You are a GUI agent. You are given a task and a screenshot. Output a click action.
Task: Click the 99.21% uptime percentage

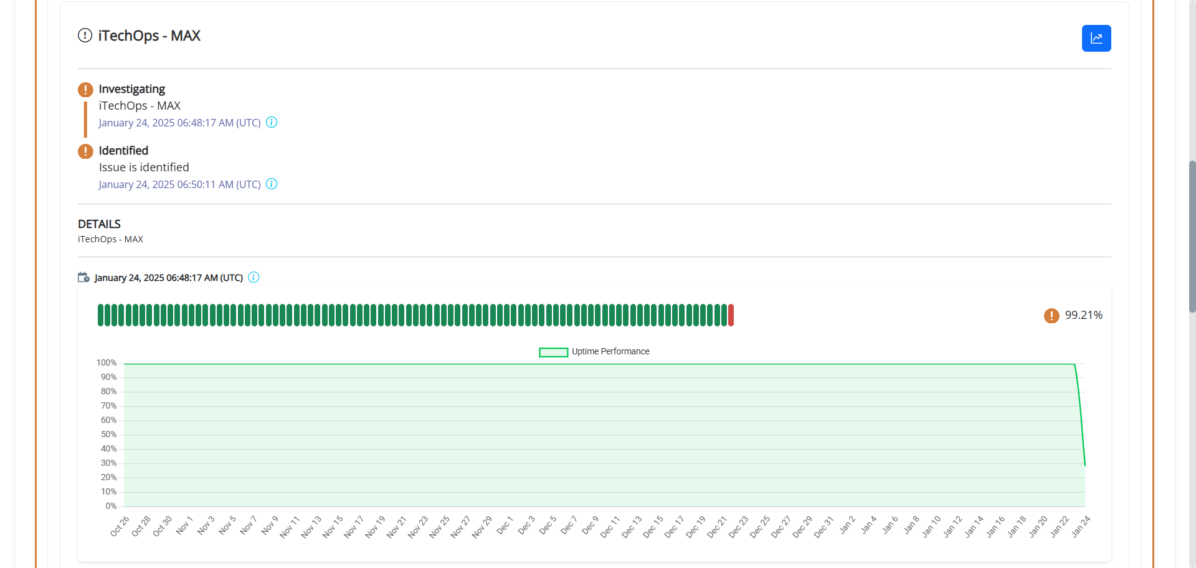(1084, 315)
